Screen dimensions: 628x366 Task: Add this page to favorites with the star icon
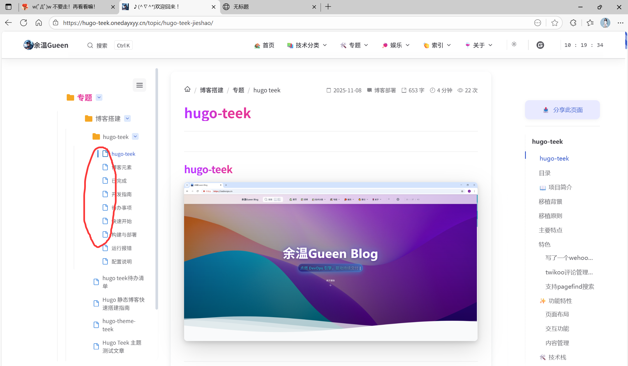point(554,23)
